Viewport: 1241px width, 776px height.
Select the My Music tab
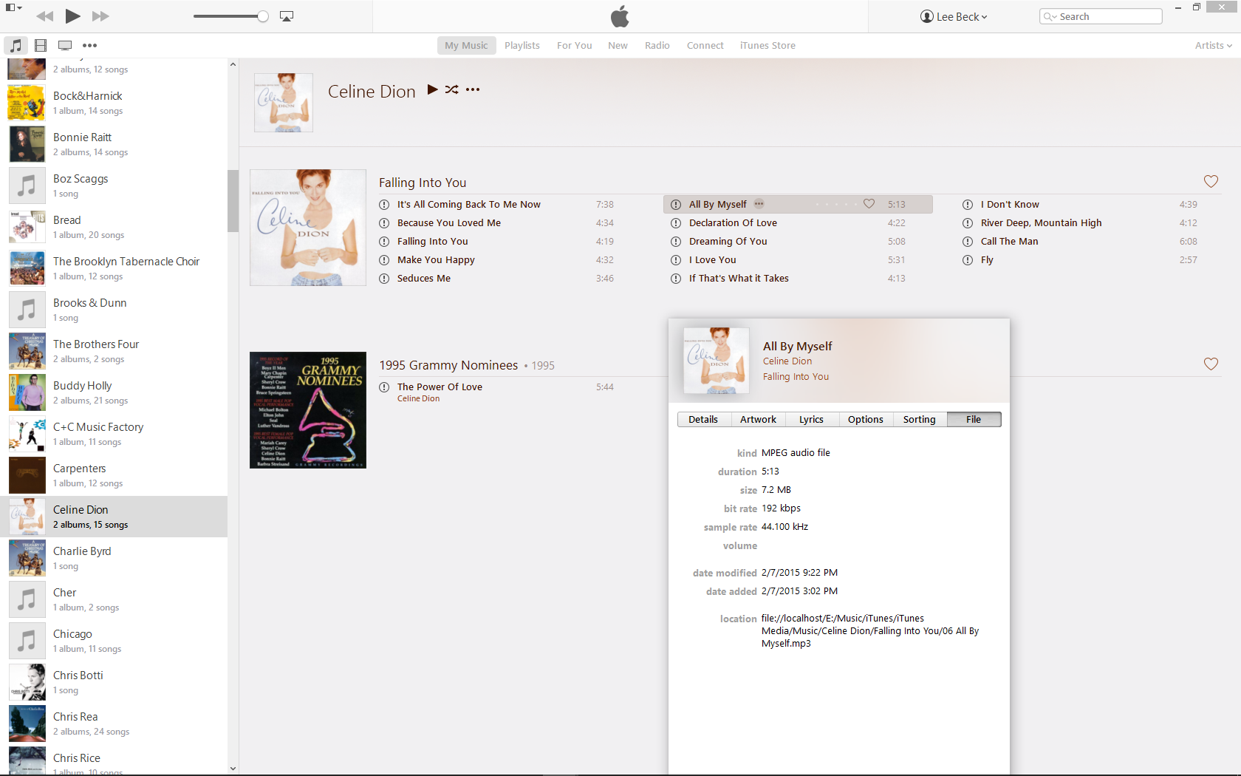tap(466, 46)
